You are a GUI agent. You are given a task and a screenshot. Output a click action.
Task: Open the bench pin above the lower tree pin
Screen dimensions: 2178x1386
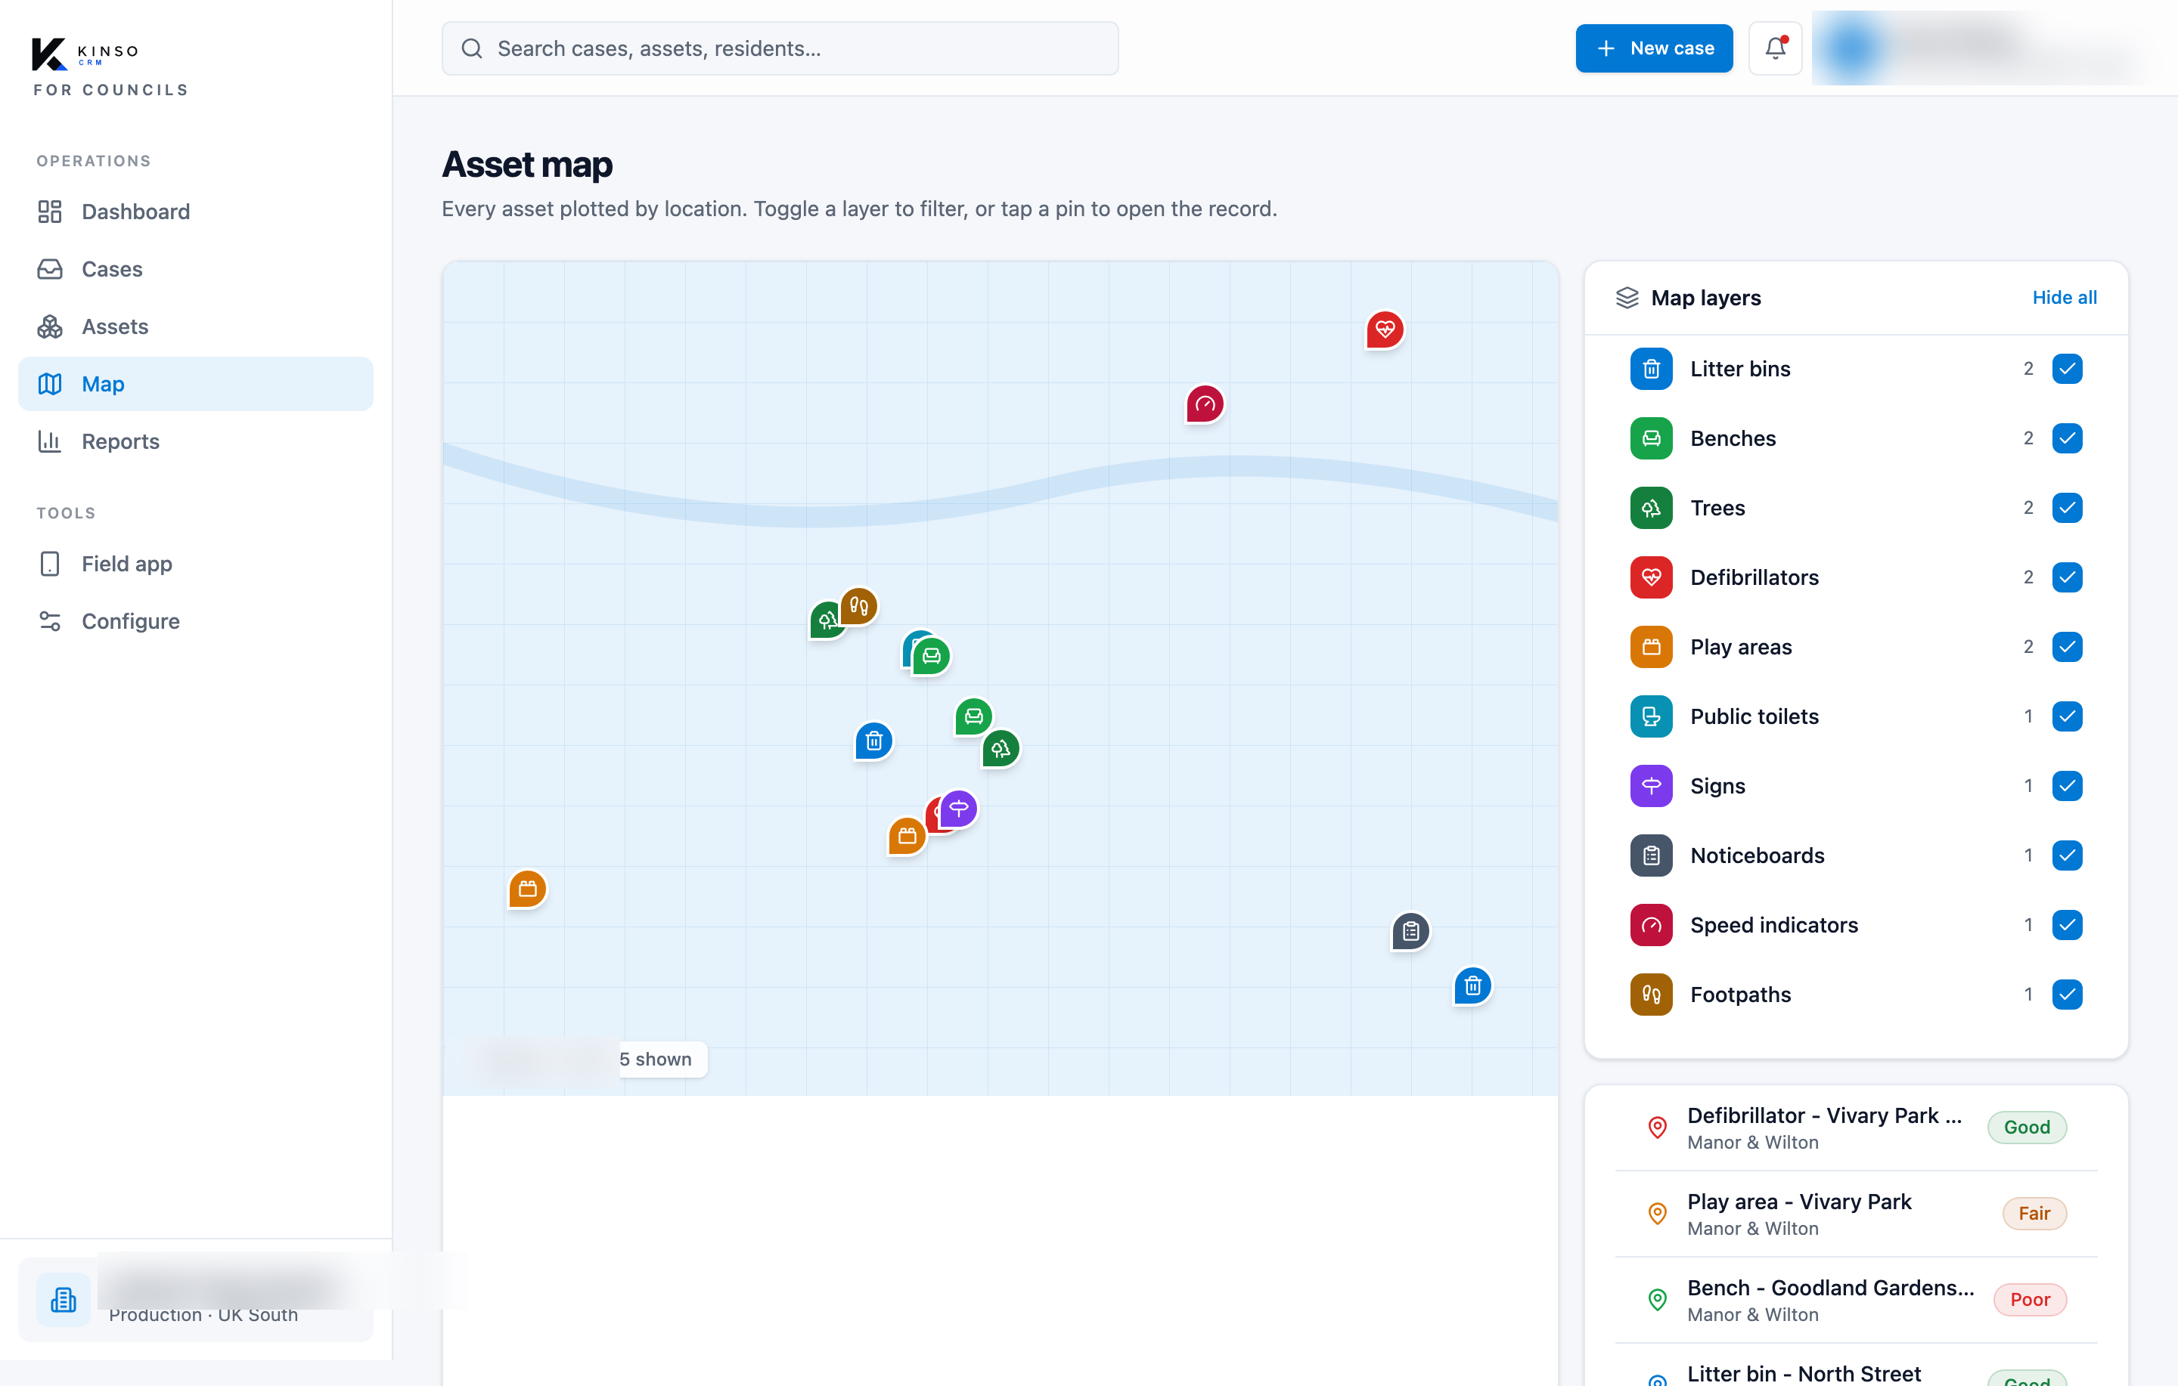[973, 717]
